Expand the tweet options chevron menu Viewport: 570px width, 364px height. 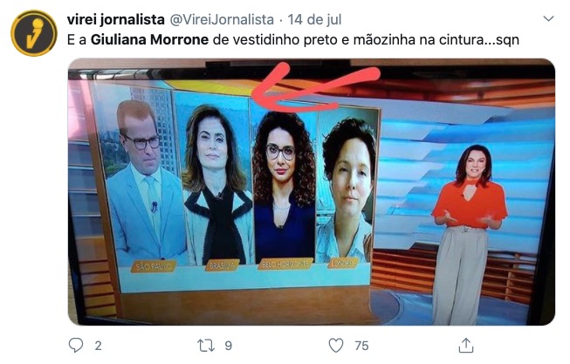[x=548, y=18]
